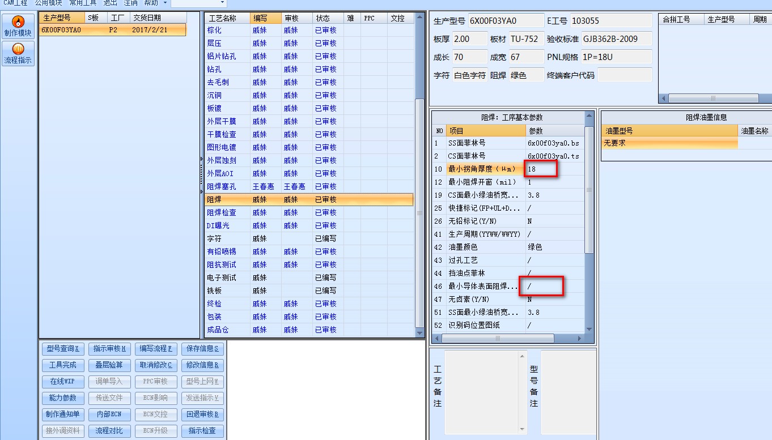Click the 保存信息 S button
This screenshot has height=440, width=772.
point(202,349)
